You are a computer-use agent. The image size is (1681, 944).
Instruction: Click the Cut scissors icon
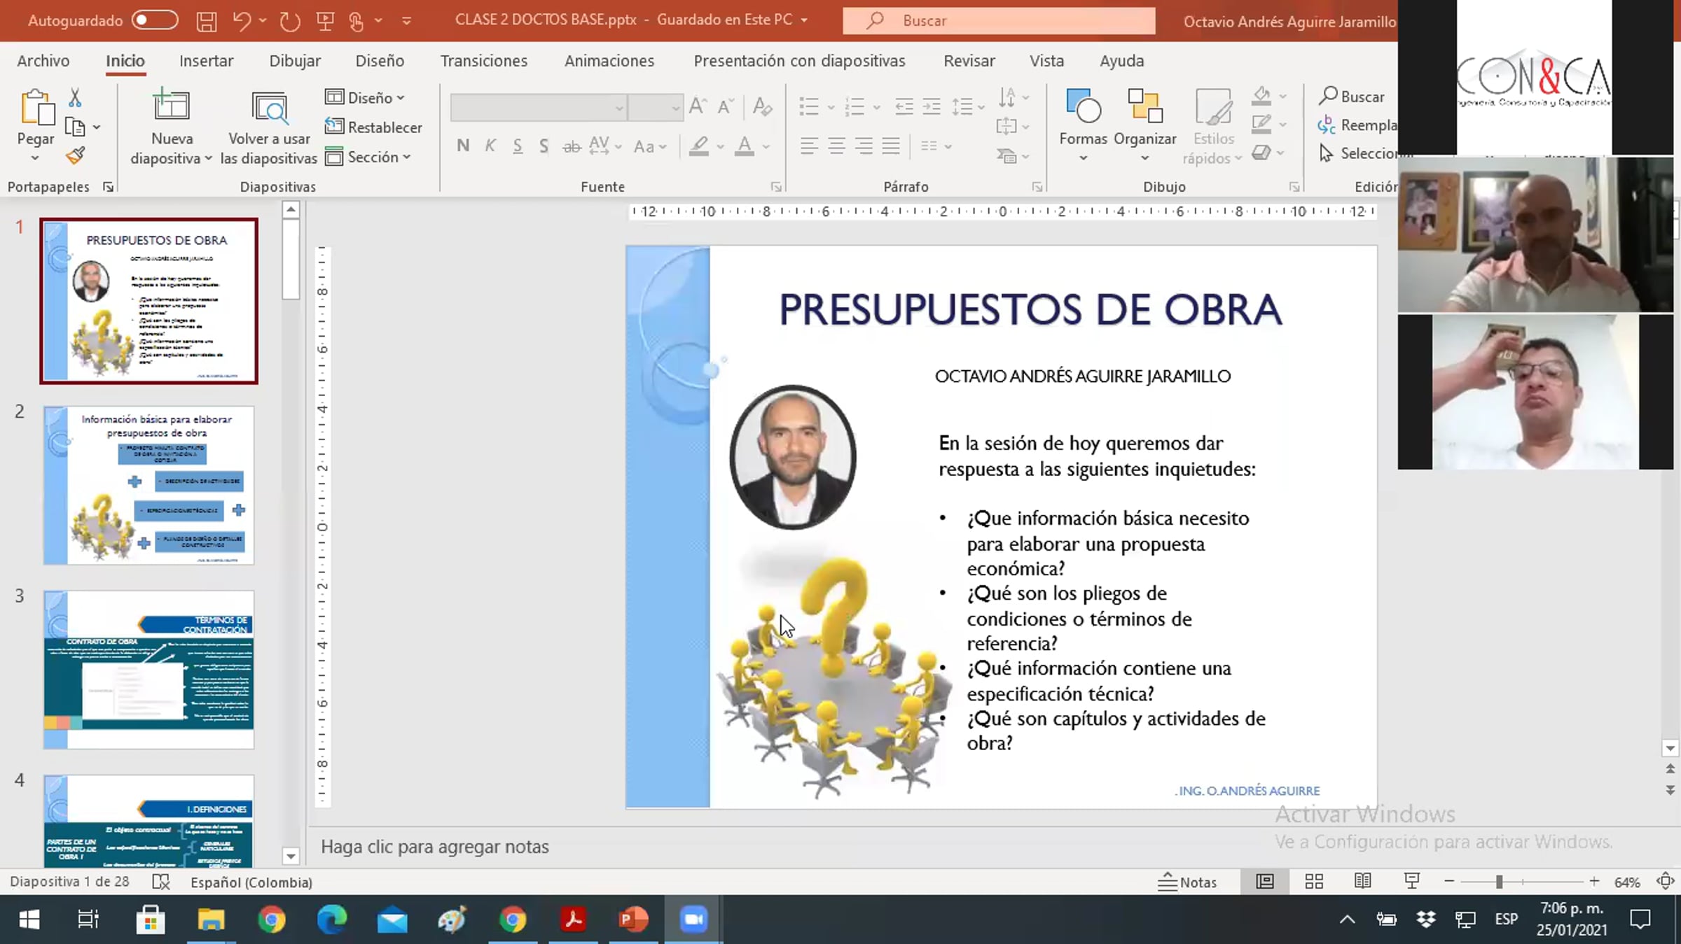[x=75, y=97]
